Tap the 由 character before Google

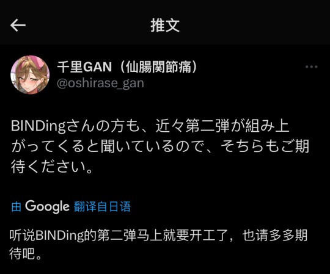pos(16,206)
